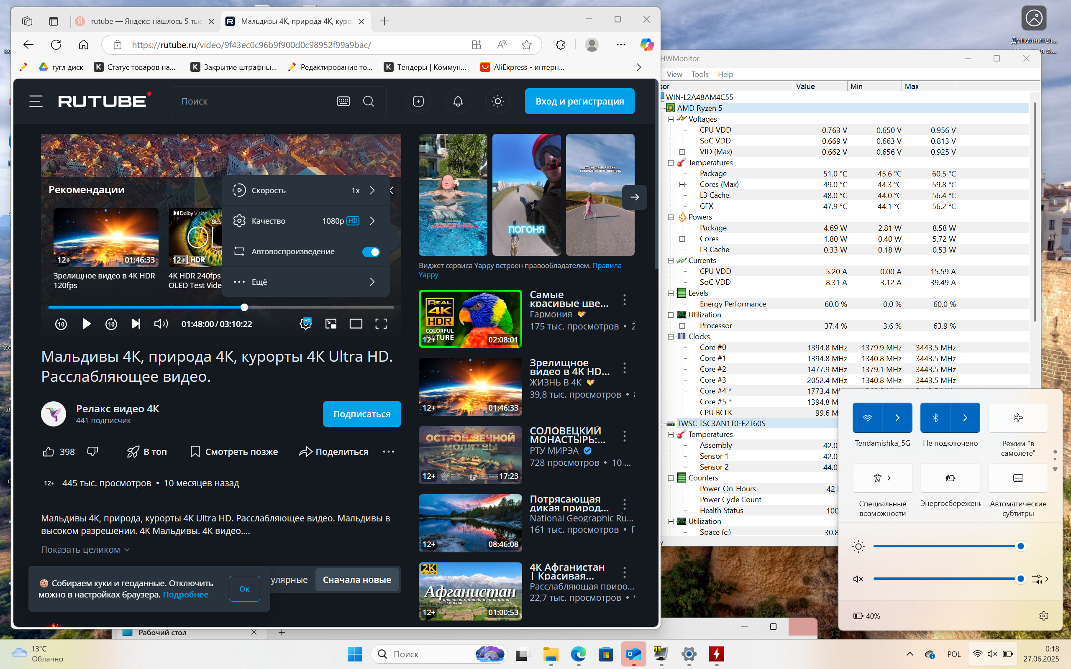
Task: Collapse the Voltages tree node
Action: [x=671, y=119]
